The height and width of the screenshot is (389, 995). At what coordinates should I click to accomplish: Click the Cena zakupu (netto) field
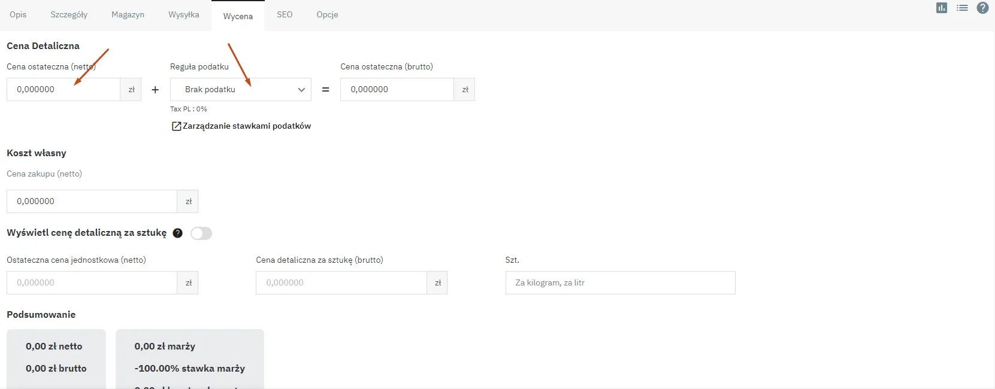coord(92,202)
